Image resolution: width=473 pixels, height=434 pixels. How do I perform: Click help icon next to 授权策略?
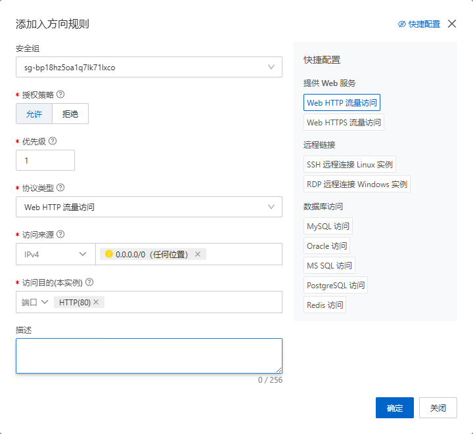pos(60,95)
